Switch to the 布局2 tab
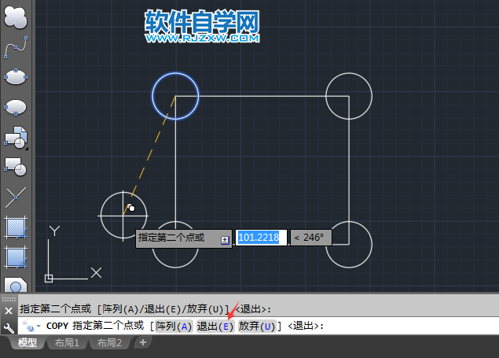The height and width of the screenshot is (358, 499). (x=109, y=343)
